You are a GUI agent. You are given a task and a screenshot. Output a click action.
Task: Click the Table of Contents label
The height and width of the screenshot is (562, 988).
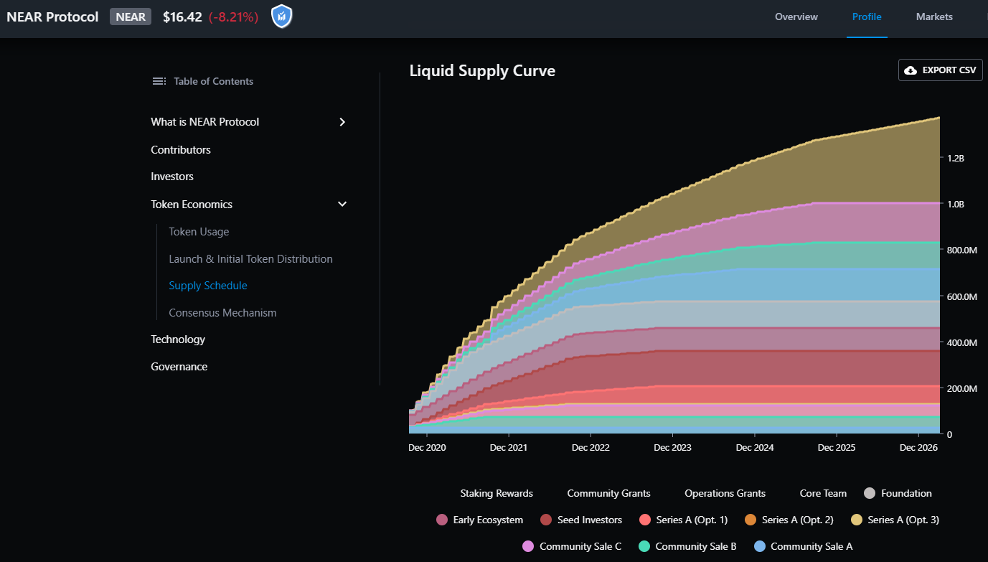click(213, 81)
